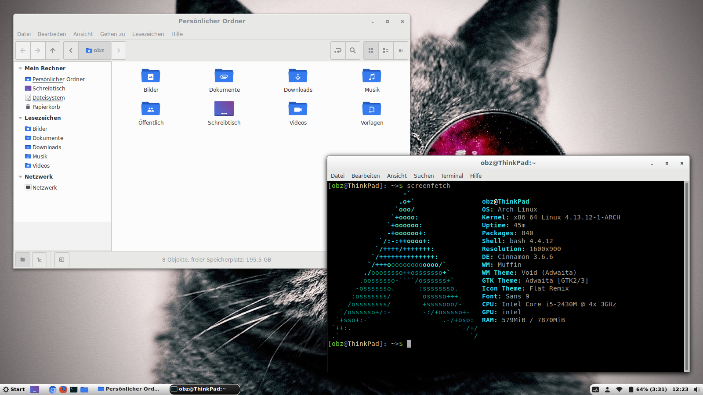Open the Datei menu in file manager
This screenshot has height=395, width=703.
pos(24,34)
